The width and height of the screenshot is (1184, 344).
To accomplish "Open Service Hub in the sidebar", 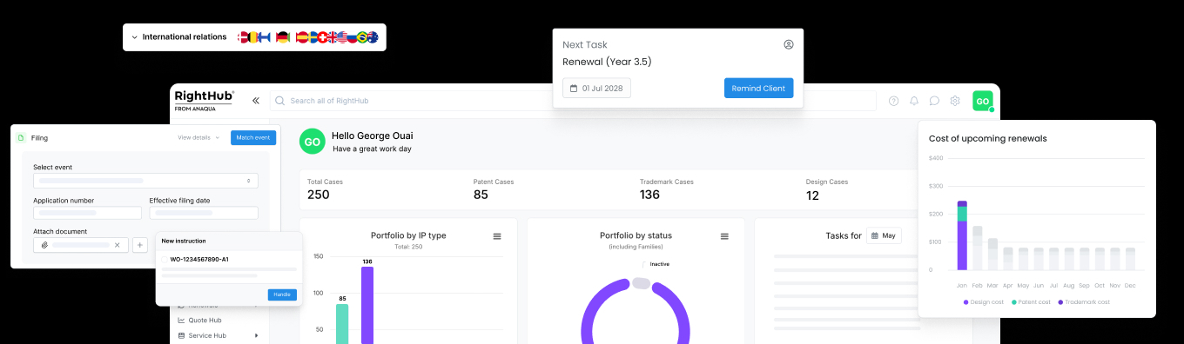I will click(207, 335).
